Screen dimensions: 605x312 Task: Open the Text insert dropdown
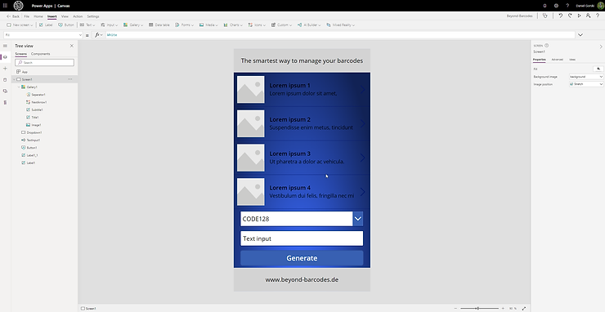point(87,25)
